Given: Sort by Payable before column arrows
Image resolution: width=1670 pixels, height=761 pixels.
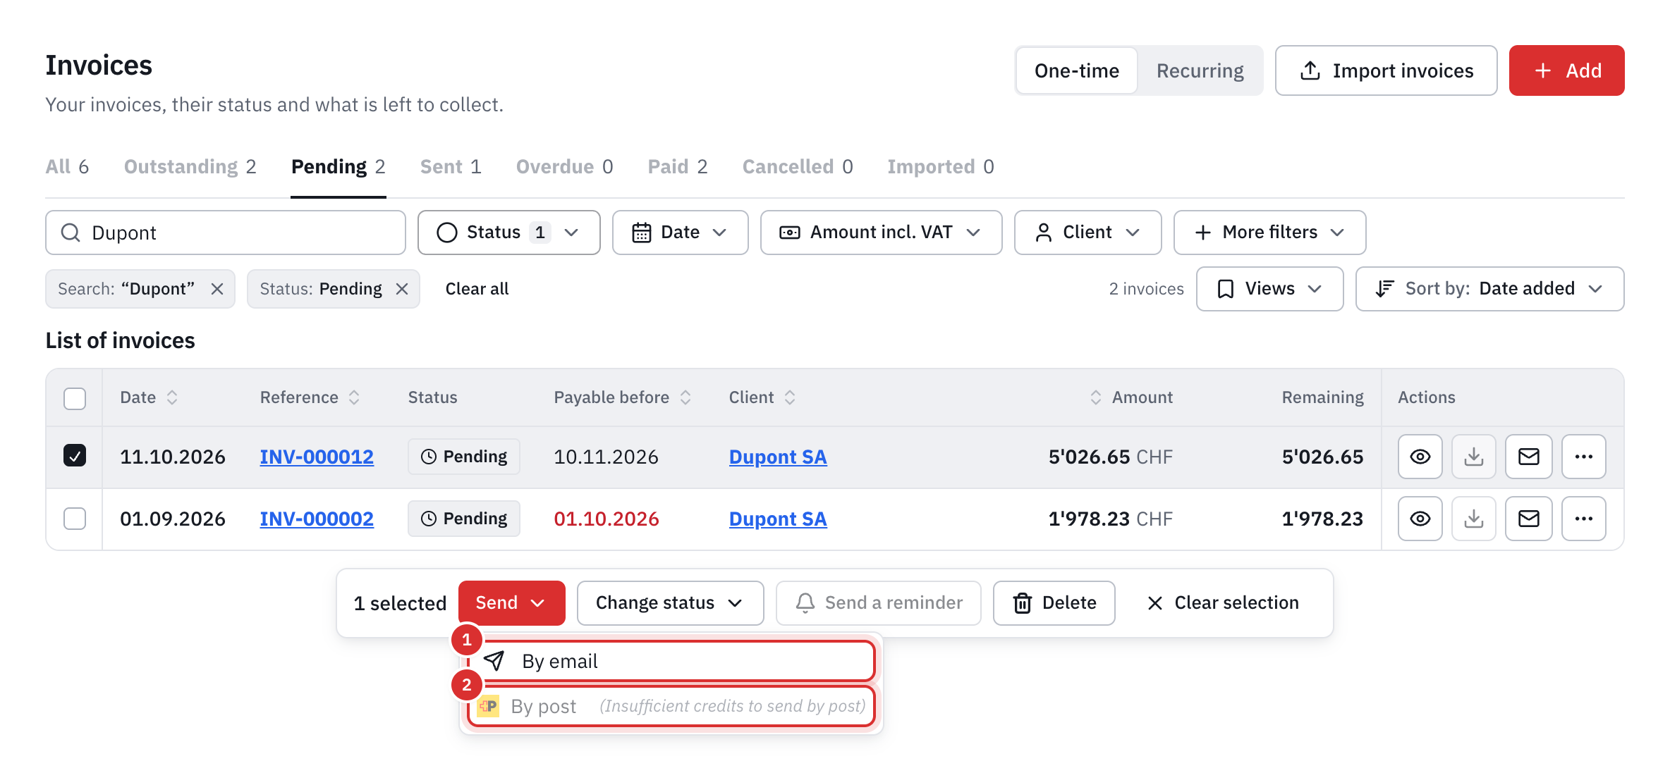Looking at the screenshot, I should [685, 397].
